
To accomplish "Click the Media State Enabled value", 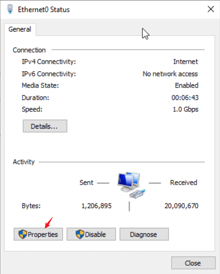I will [187, 85].
